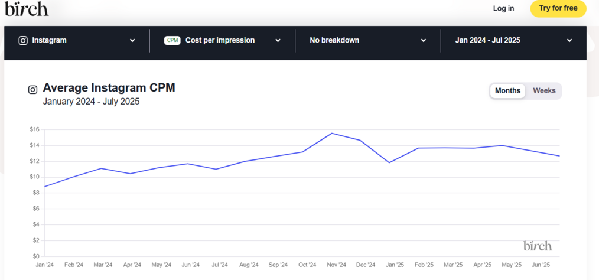Switch chart view to Months
Screen dimensions: 599x280
coord(507,91)
